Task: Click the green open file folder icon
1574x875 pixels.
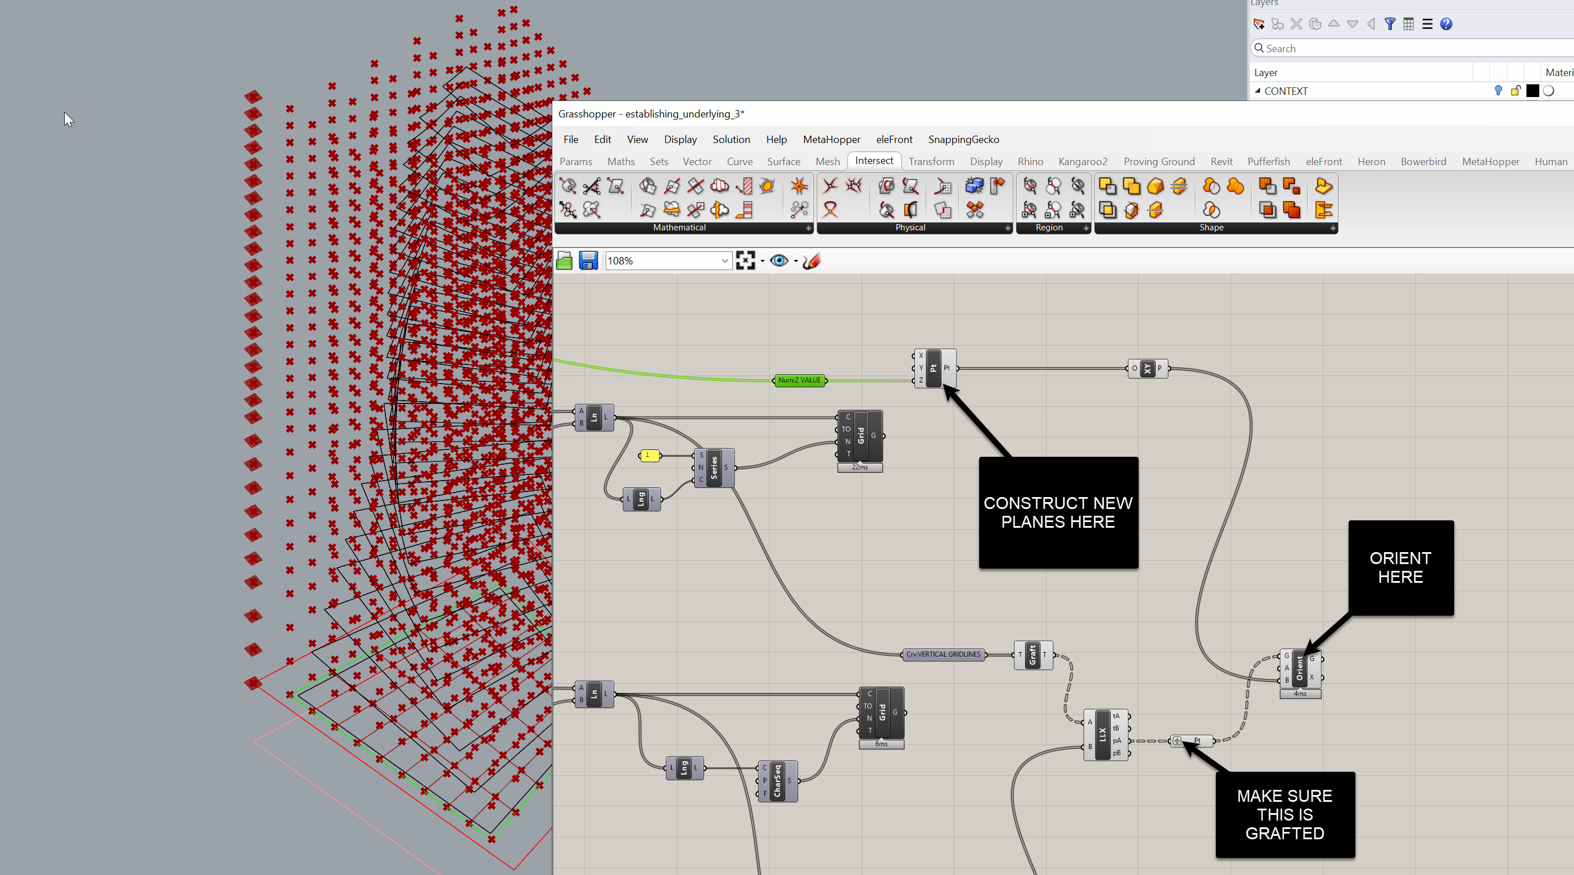Action: point(564,261)
